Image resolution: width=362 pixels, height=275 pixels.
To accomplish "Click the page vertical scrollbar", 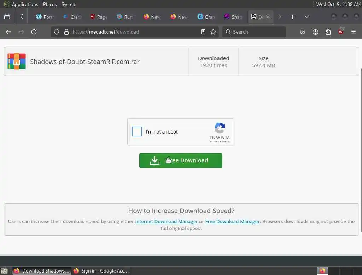I will pyautogui.click(x=361, y=150).
